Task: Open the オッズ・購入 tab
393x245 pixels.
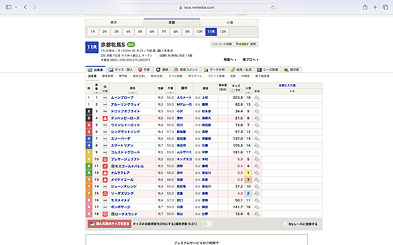Action: tap(121, 70)
